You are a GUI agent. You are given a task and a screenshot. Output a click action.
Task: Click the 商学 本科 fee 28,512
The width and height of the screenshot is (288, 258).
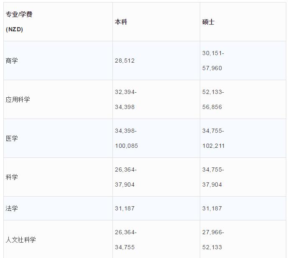[125, 61]
